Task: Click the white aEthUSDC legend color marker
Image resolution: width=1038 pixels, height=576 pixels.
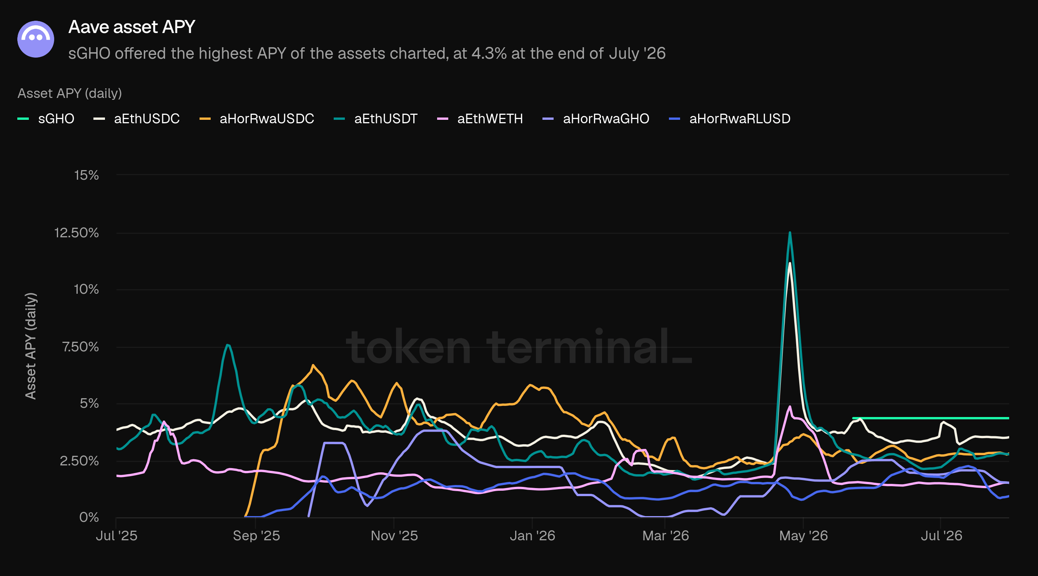Action: coord(99,119)
